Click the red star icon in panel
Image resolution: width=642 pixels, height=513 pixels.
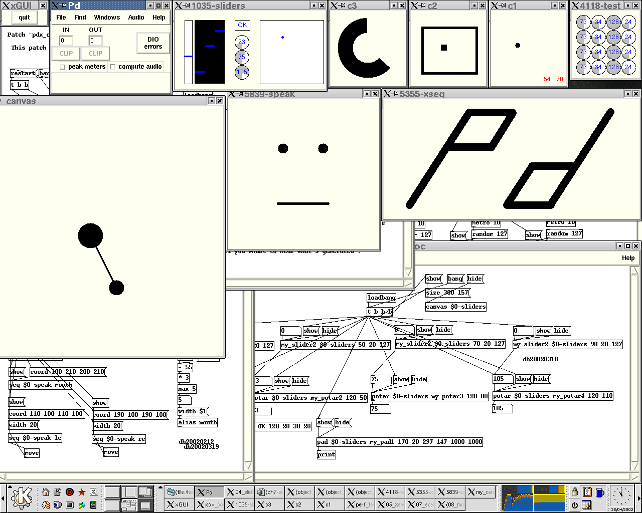click(x=82, y=492)
